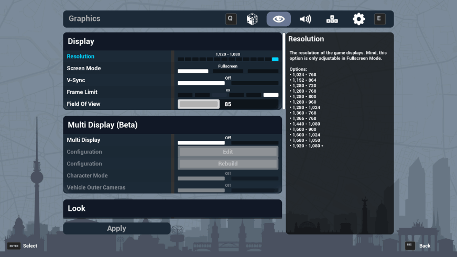This screenshot has width=457, height=257.
Task: Click the settings list vertical scrollbar
Action: pyautogui.click(x=284, y=71)
